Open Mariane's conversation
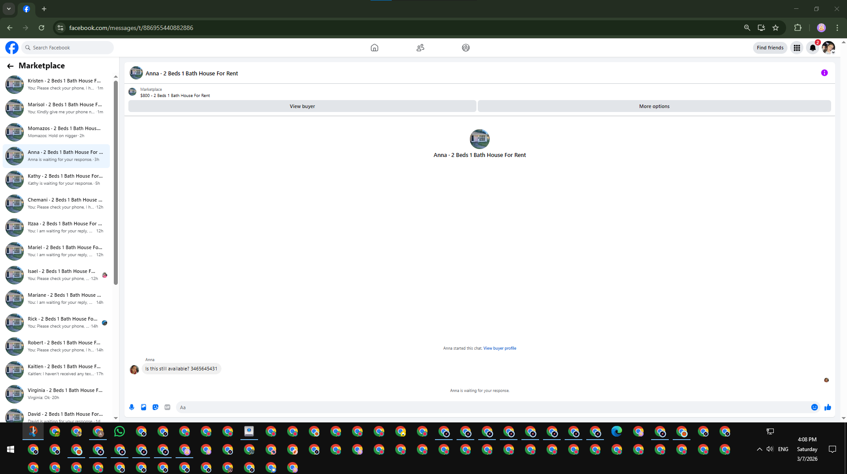This screenshot has height=474, width=847. [x=56, y=299]
